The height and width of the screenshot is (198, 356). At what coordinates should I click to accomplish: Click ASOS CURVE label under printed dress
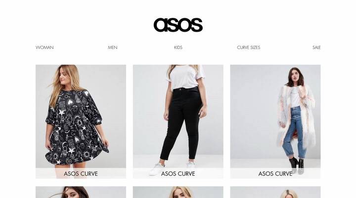pyautogui.click(x=81, y=174)
